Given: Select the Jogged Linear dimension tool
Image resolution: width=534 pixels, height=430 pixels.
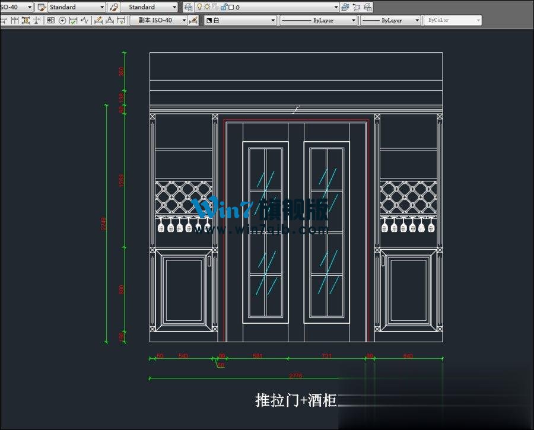Looking at the screenshot, I should coord(84,20).
